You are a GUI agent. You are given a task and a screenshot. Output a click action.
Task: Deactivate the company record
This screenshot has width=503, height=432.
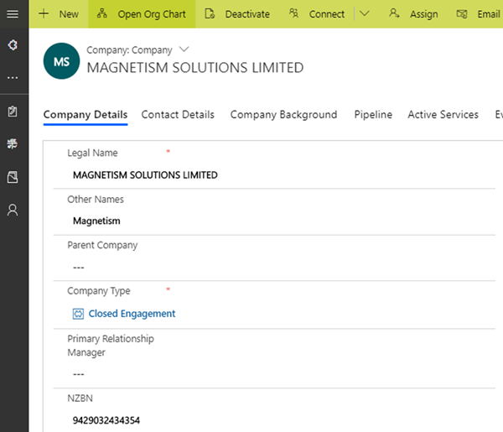click(237, 14)
